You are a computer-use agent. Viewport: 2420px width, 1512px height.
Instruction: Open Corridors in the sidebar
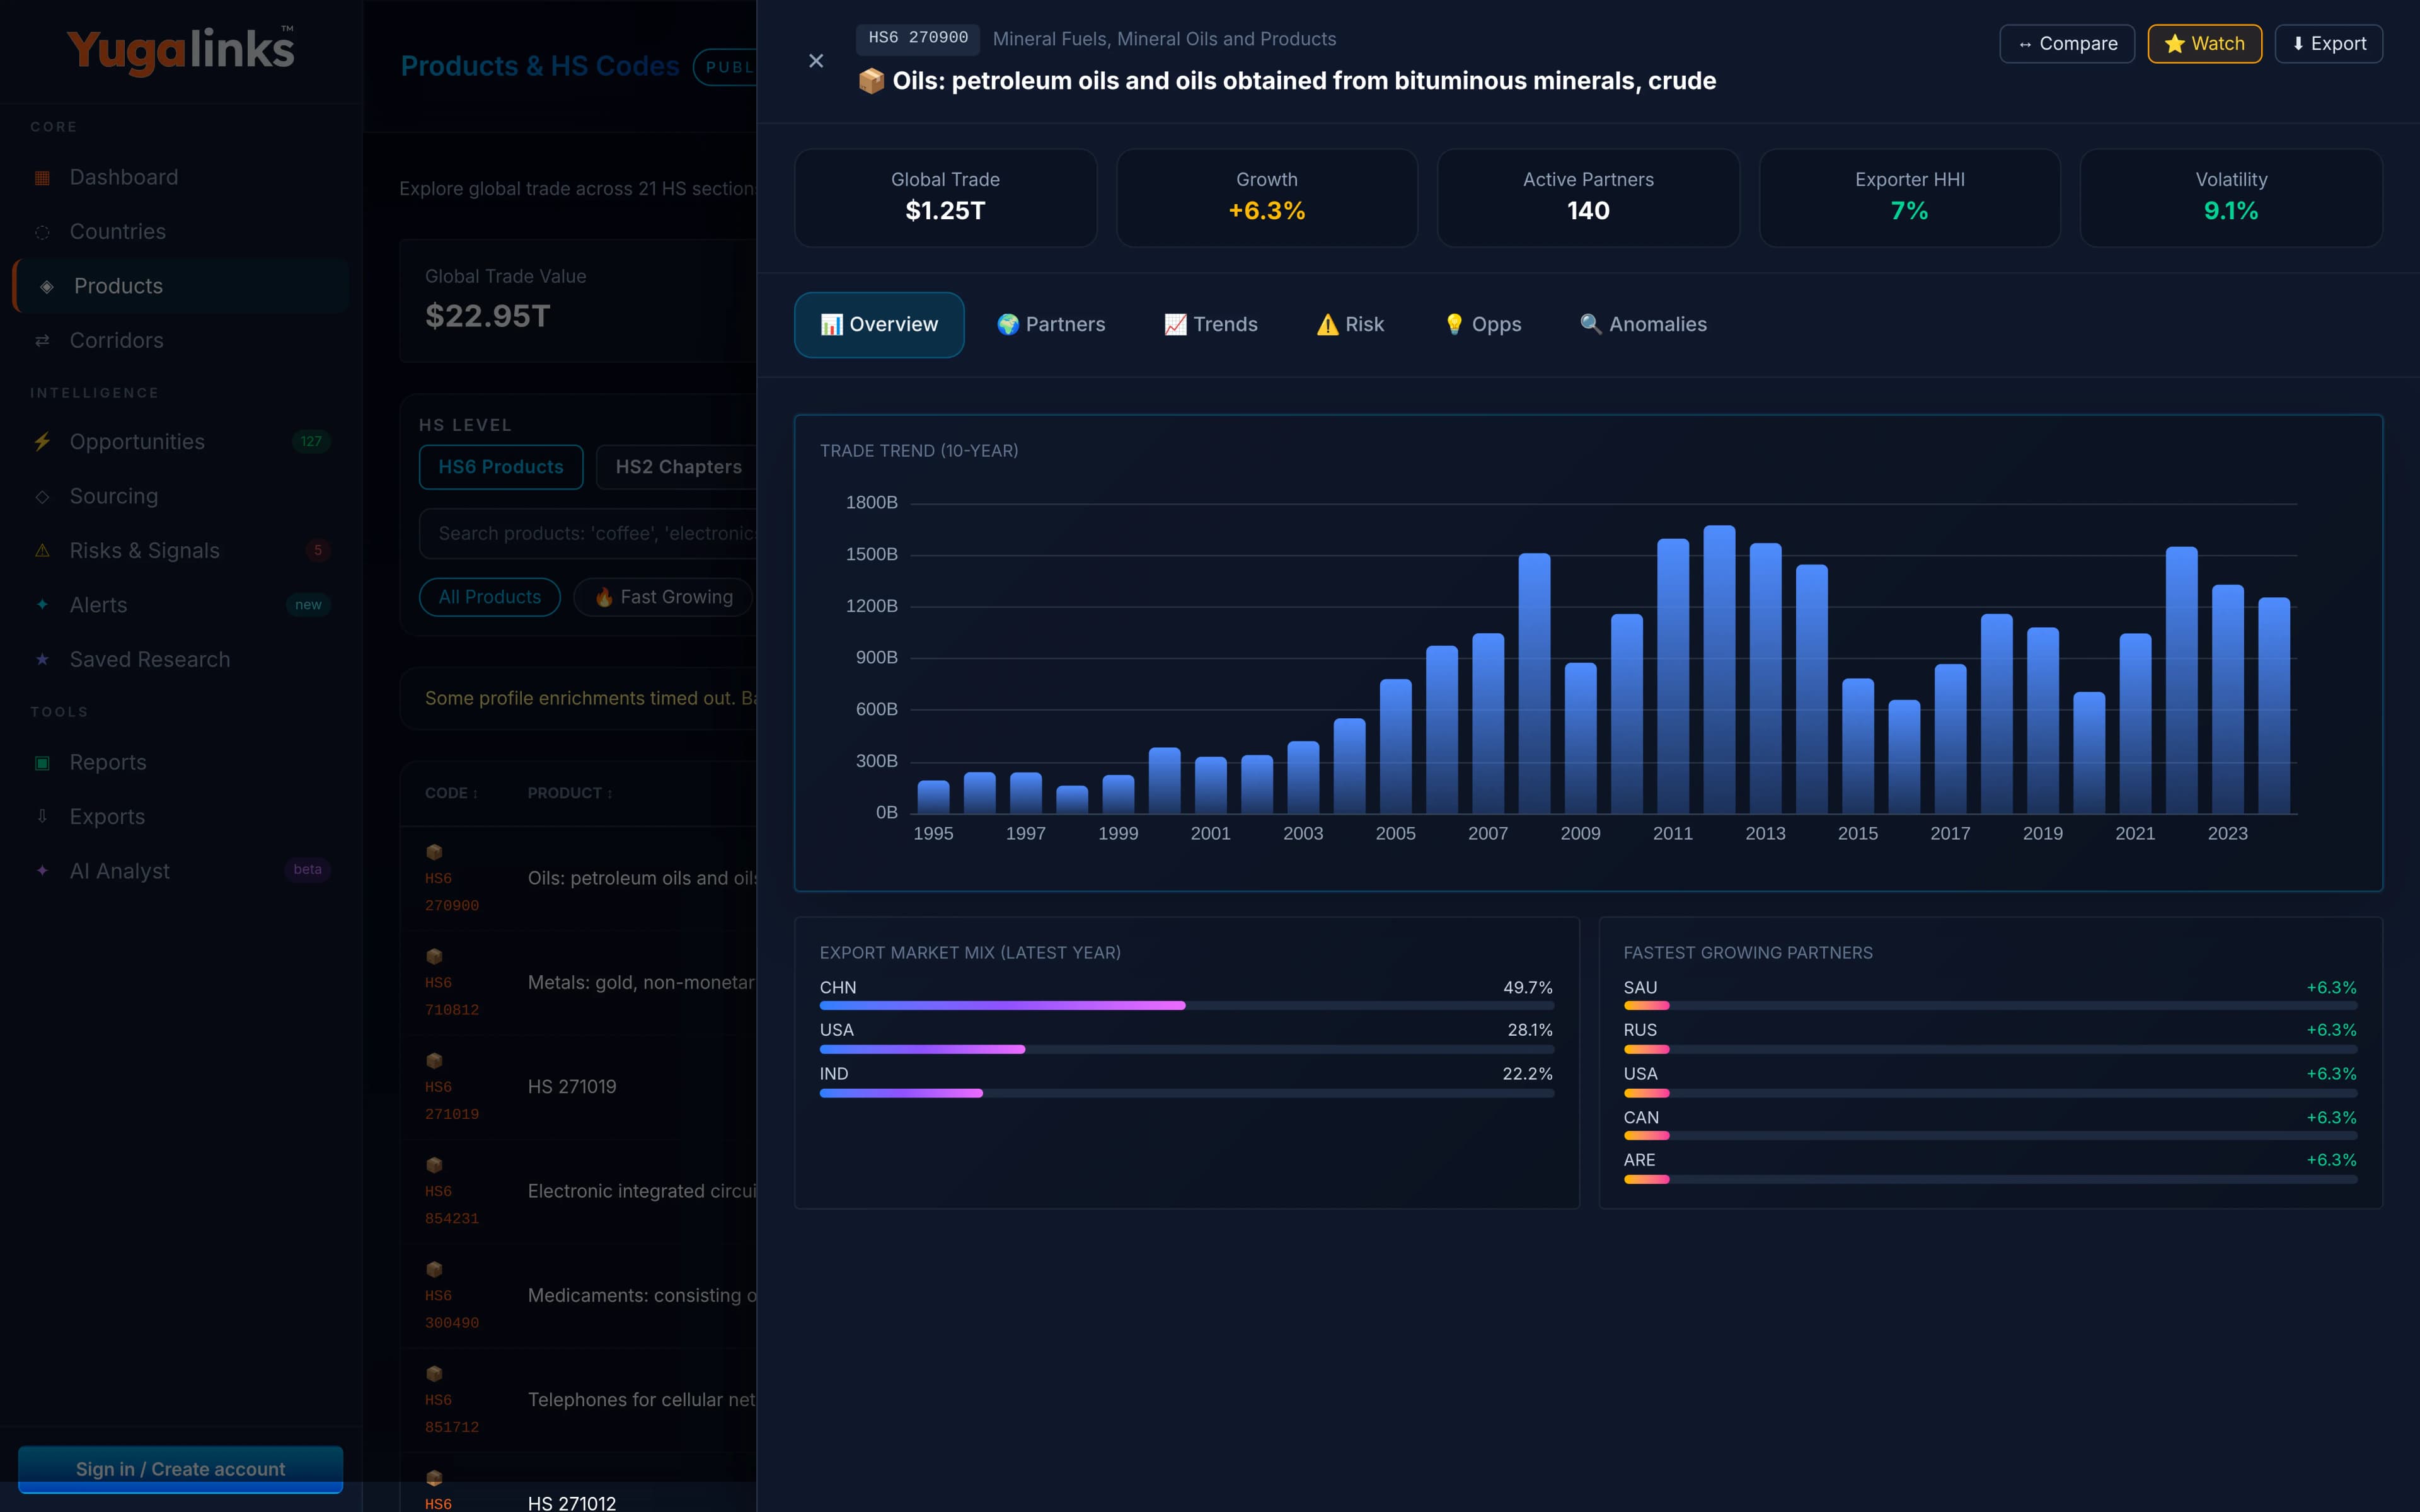[180, 341]
